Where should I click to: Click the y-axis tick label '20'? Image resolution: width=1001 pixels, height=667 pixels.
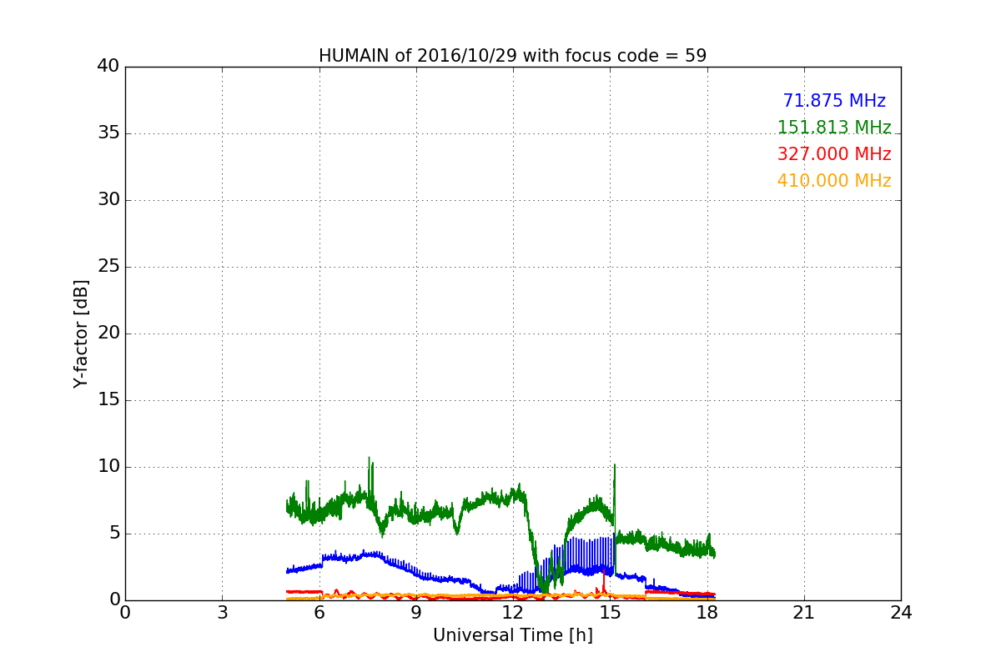(x=108, y=333)
